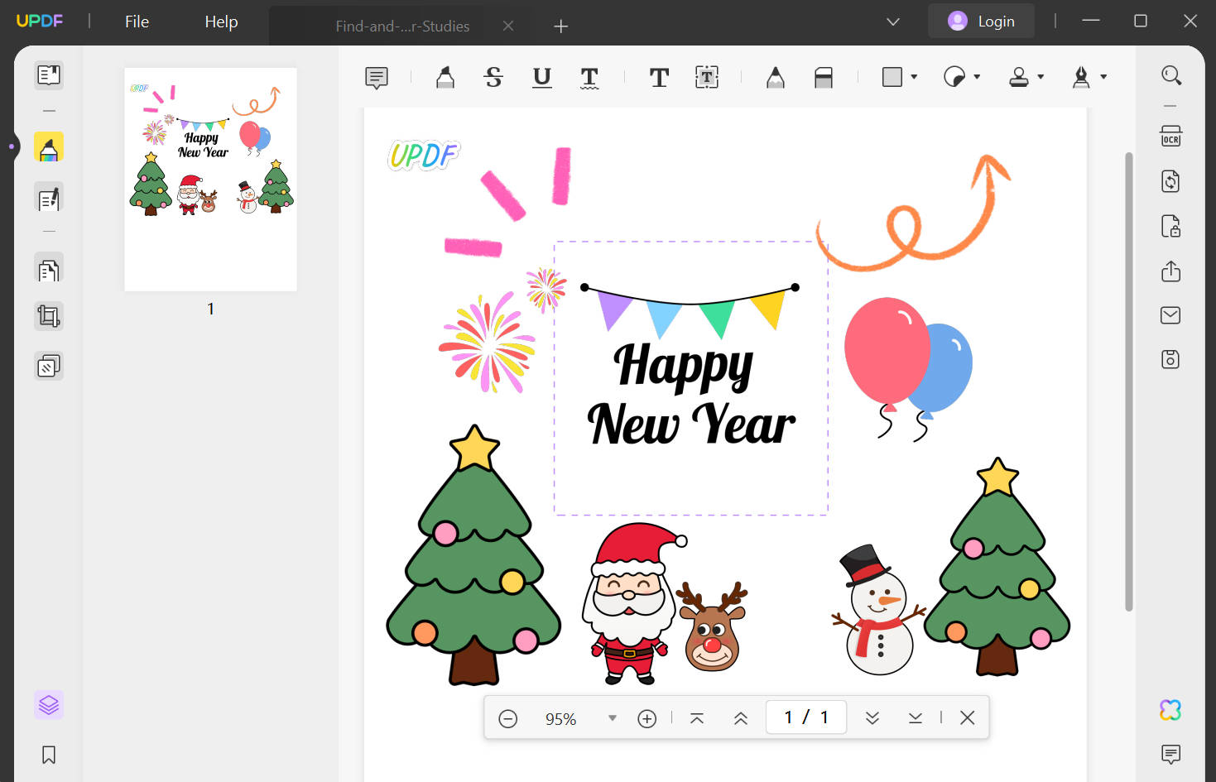
Task: Toggle the thumbnail reader mode icon
Action: [49, 75]
